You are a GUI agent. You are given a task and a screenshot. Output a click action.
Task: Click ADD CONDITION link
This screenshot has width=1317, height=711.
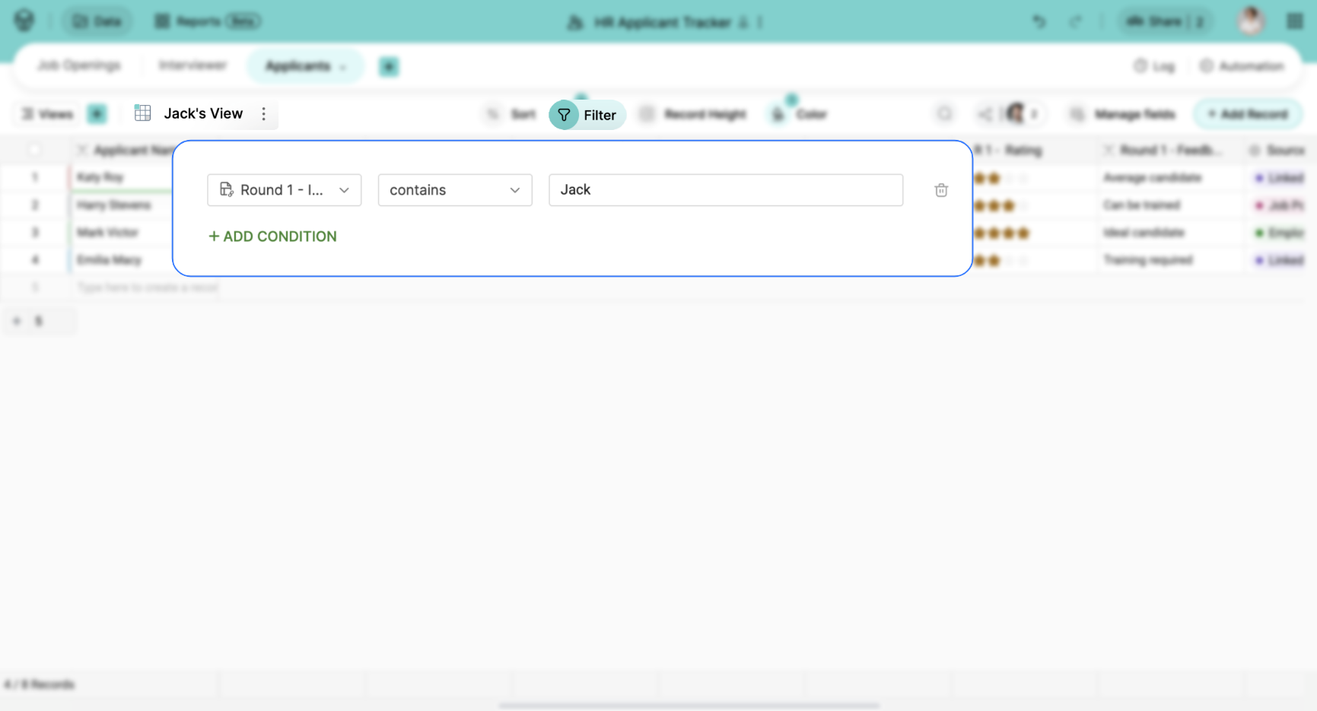click(272, 236)
